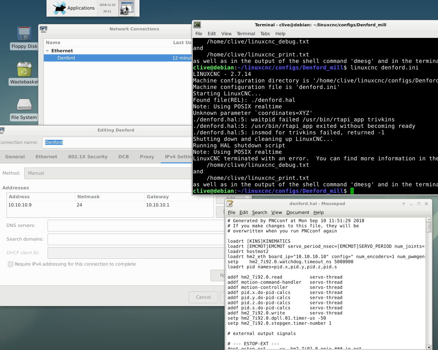Click 'Unknown parameter' line in terminal
Image resolution: width=438 pixels, height=350 pixels.
point(253,113)
